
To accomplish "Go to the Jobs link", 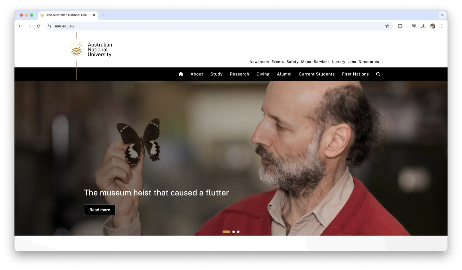I will tap(352, 62).
